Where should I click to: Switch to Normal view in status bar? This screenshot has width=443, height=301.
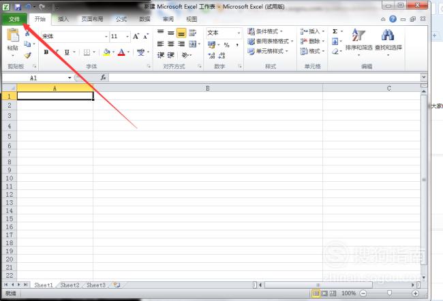316,294
